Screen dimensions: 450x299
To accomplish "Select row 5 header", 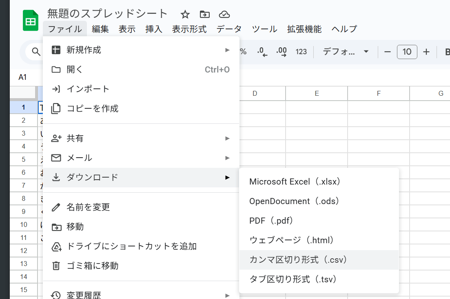I will click(x=24, y=159).
